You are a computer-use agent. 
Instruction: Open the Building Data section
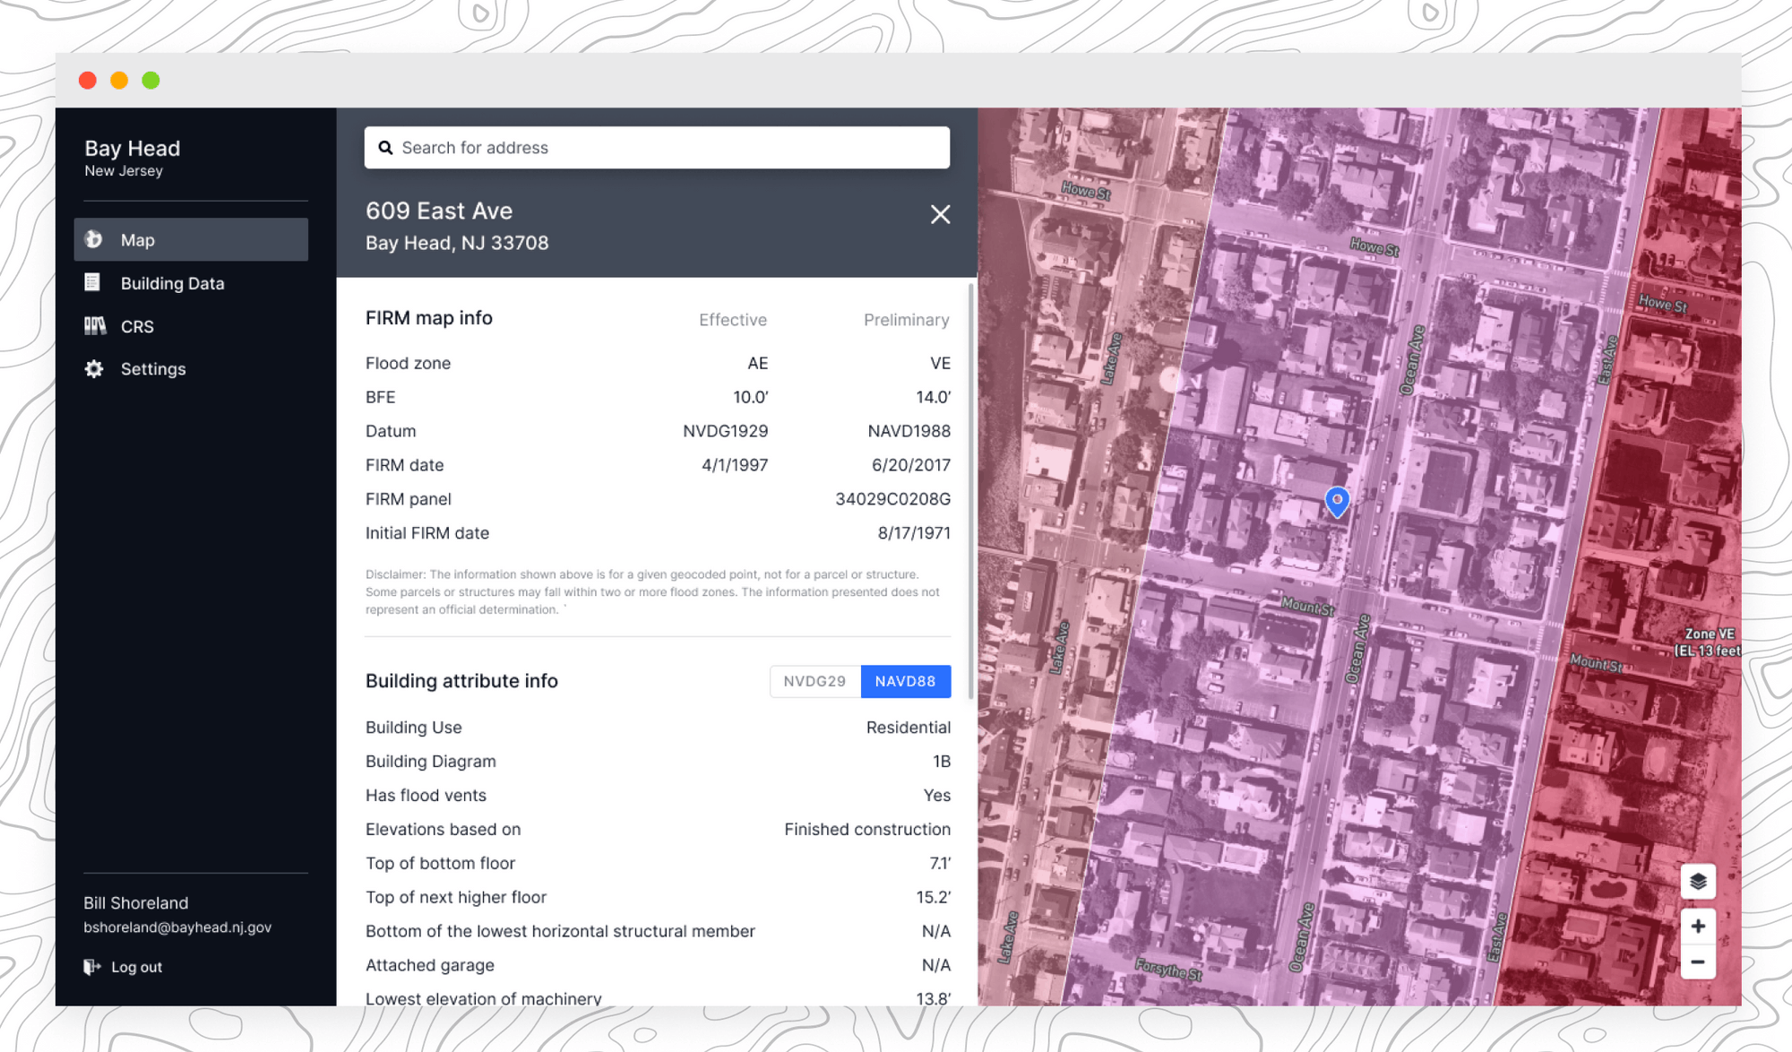pos(172,282)
